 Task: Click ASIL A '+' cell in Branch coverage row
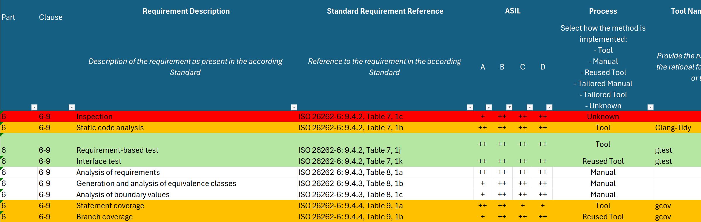483,217
